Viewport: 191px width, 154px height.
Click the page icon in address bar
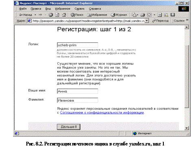point(30,21)
